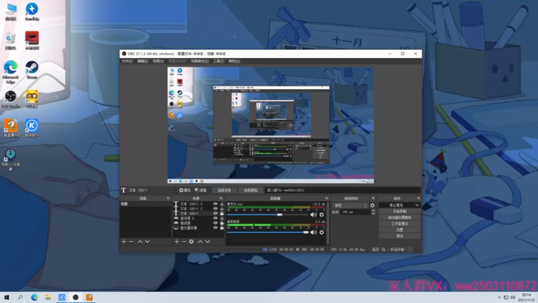Remove the selected scene with the minus icon
This screenshot has width=538, height=303.
click(131, 242)
